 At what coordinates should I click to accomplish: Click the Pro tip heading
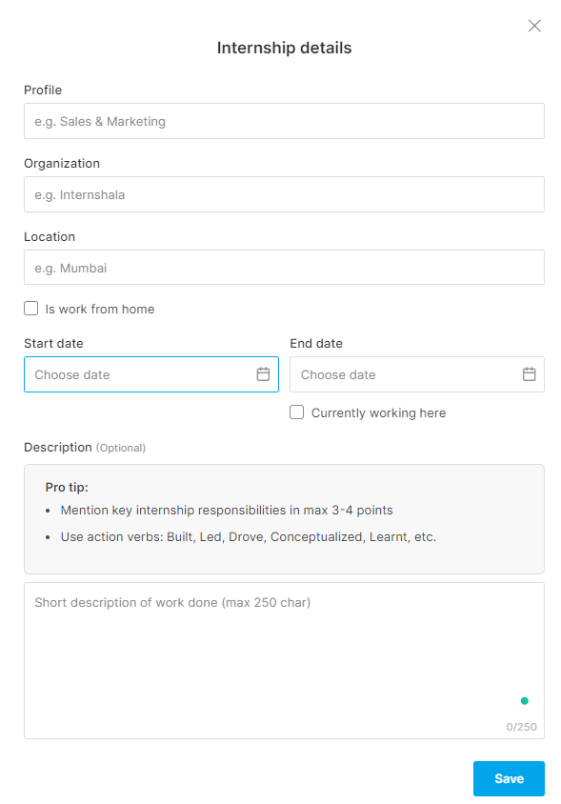coord(67,487)
